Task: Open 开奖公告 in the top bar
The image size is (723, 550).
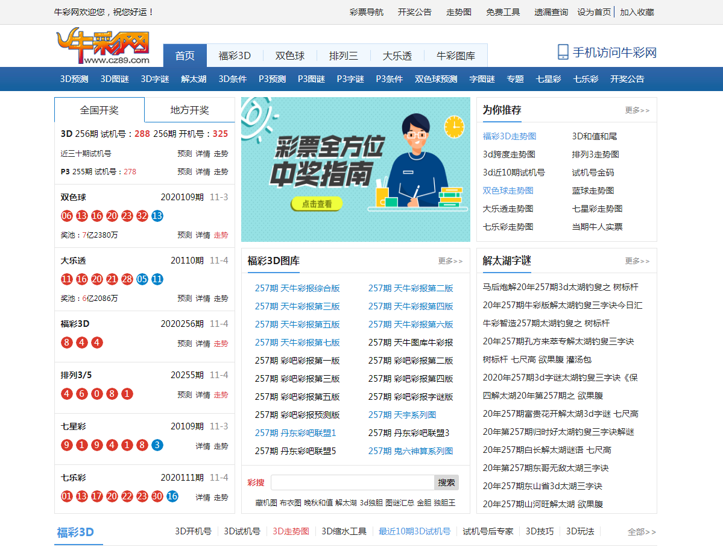Action: pyautogui.click(x=414, y=12)
